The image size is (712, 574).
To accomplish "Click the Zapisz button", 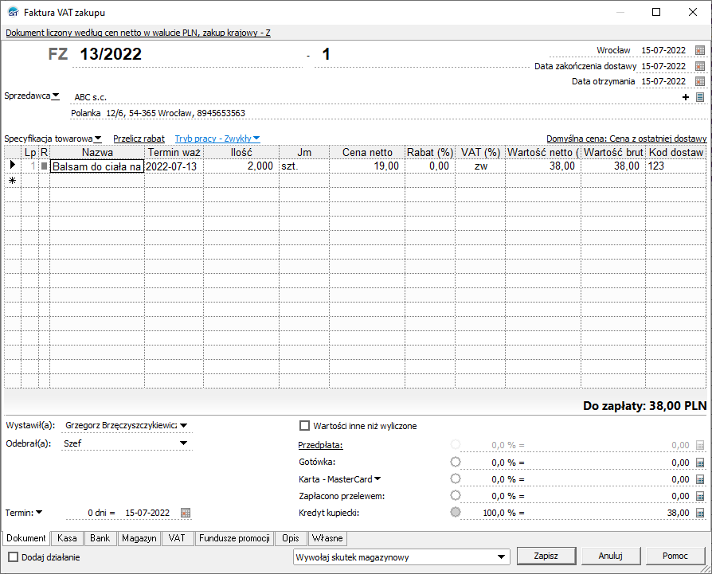I will click(546, 556).
